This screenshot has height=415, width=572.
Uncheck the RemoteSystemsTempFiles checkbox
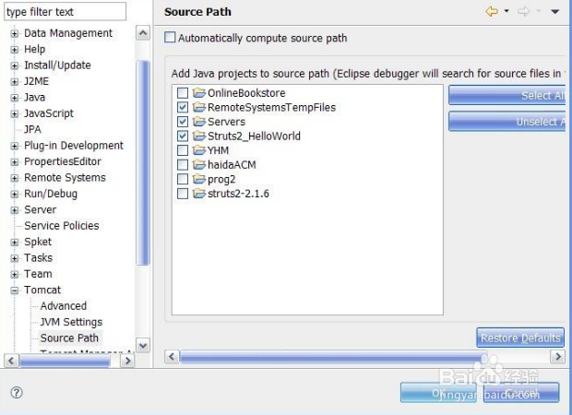pyautogui.click(x=183, y=107)
